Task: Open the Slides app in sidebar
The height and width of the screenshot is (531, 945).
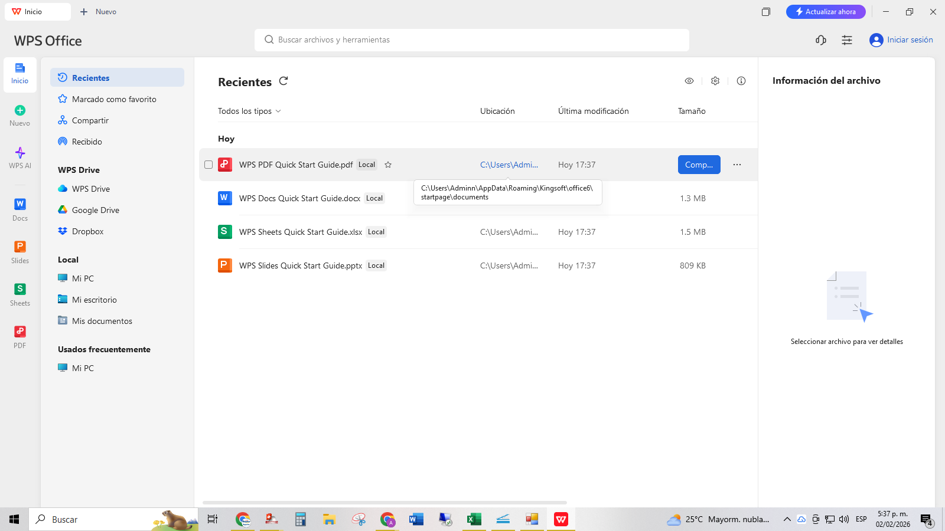Action: pyautogui.click(x=20, y=253)
